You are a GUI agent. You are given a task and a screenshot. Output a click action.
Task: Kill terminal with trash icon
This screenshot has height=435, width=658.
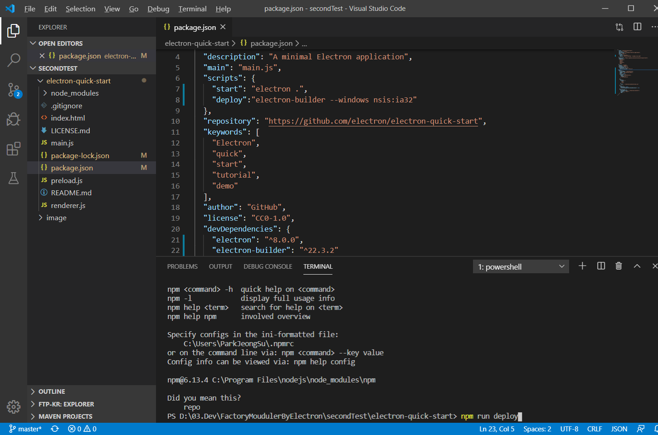pyautogui.click(x=619, y=266)
